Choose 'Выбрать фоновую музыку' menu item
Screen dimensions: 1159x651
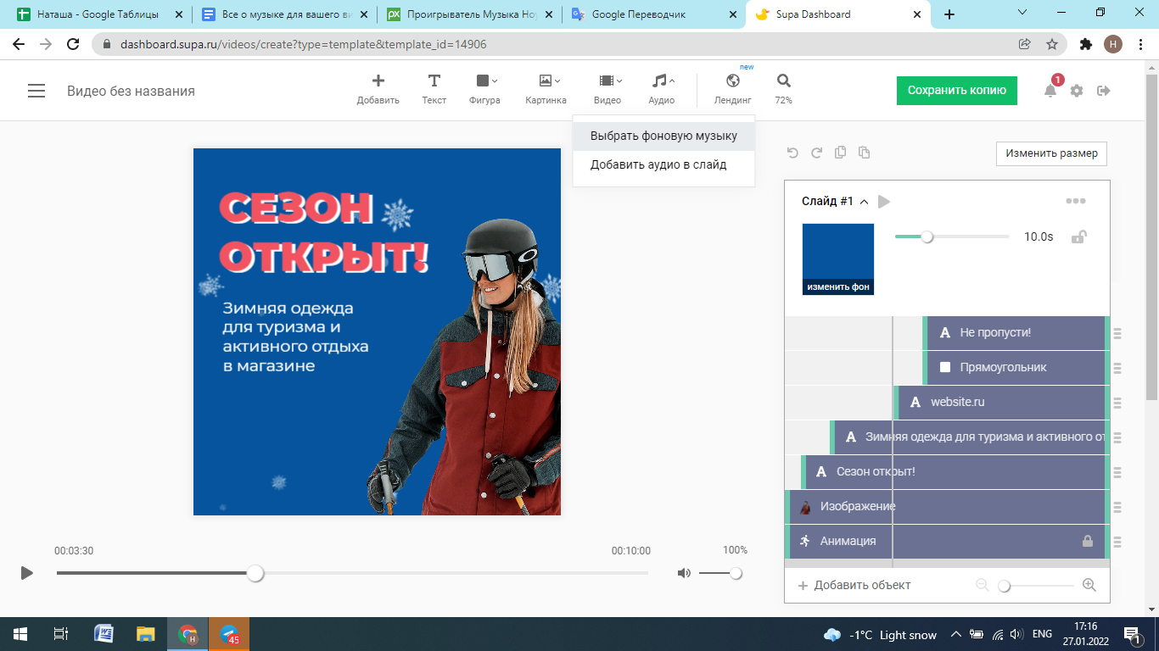[663, 136]
